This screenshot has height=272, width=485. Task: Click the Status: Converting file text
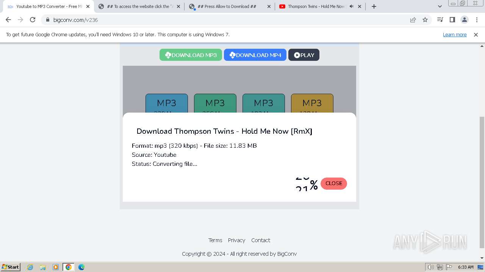click(164, 164)
